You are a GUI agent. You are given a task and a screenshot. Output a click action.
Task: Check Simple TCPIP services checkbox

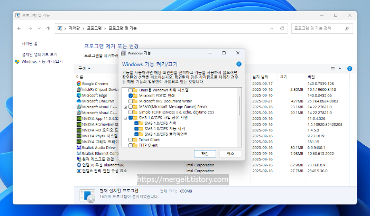(x=131, y=112)
